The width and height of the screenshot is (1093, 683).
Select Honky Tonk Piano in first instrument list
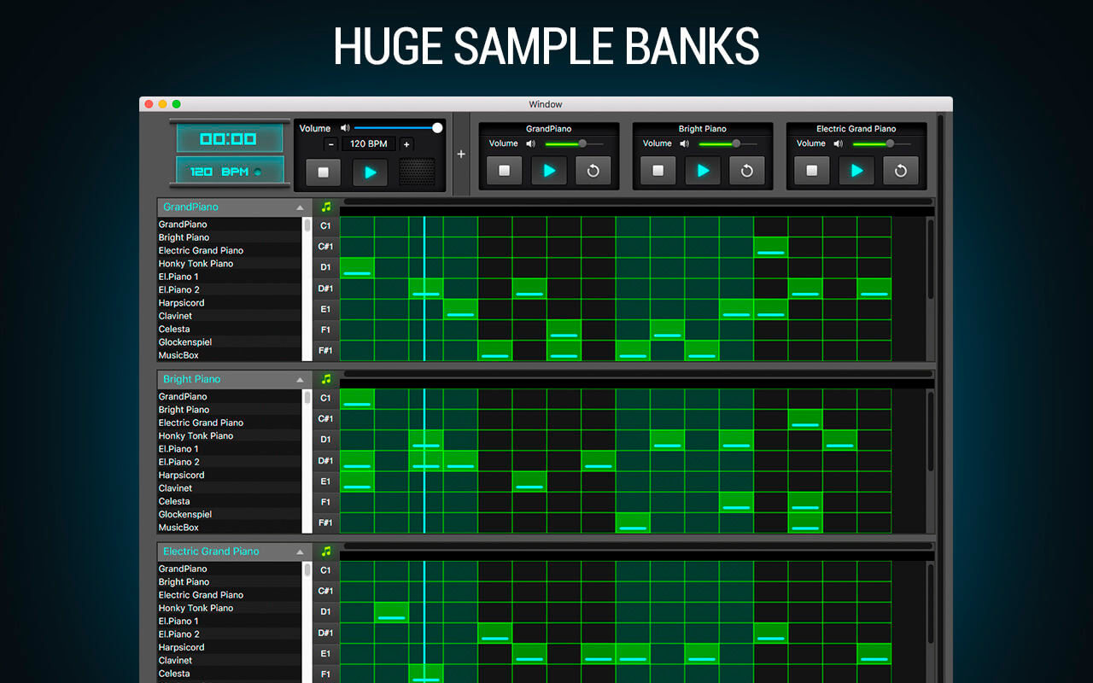(196, 264)
